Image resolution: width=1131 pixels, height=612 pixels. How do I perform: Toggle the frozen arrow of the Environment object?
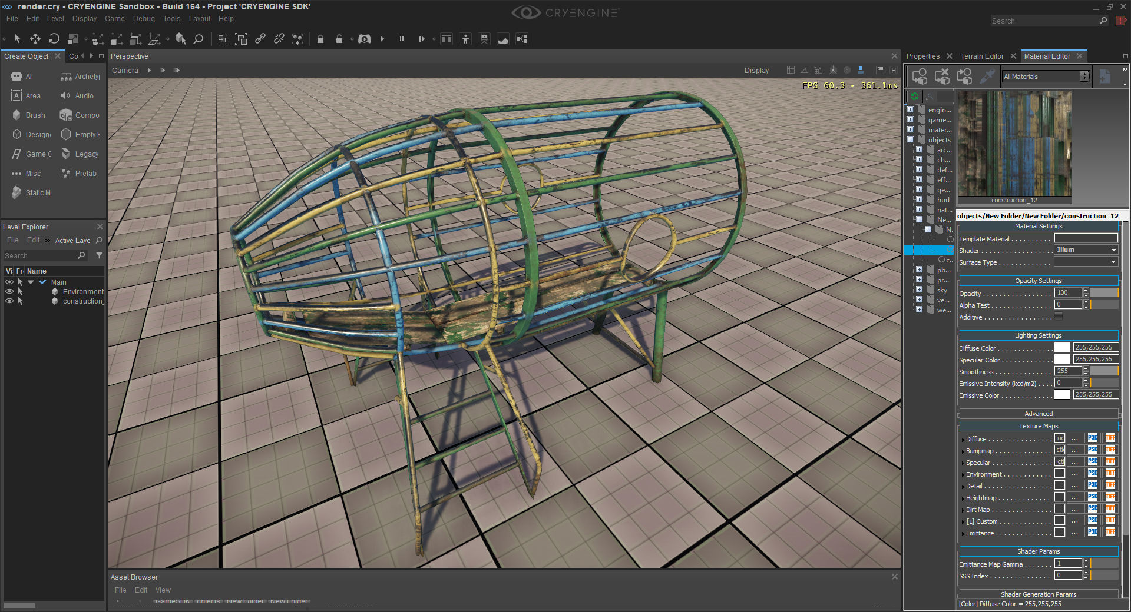pyautogui.click(x=20, y=292)
